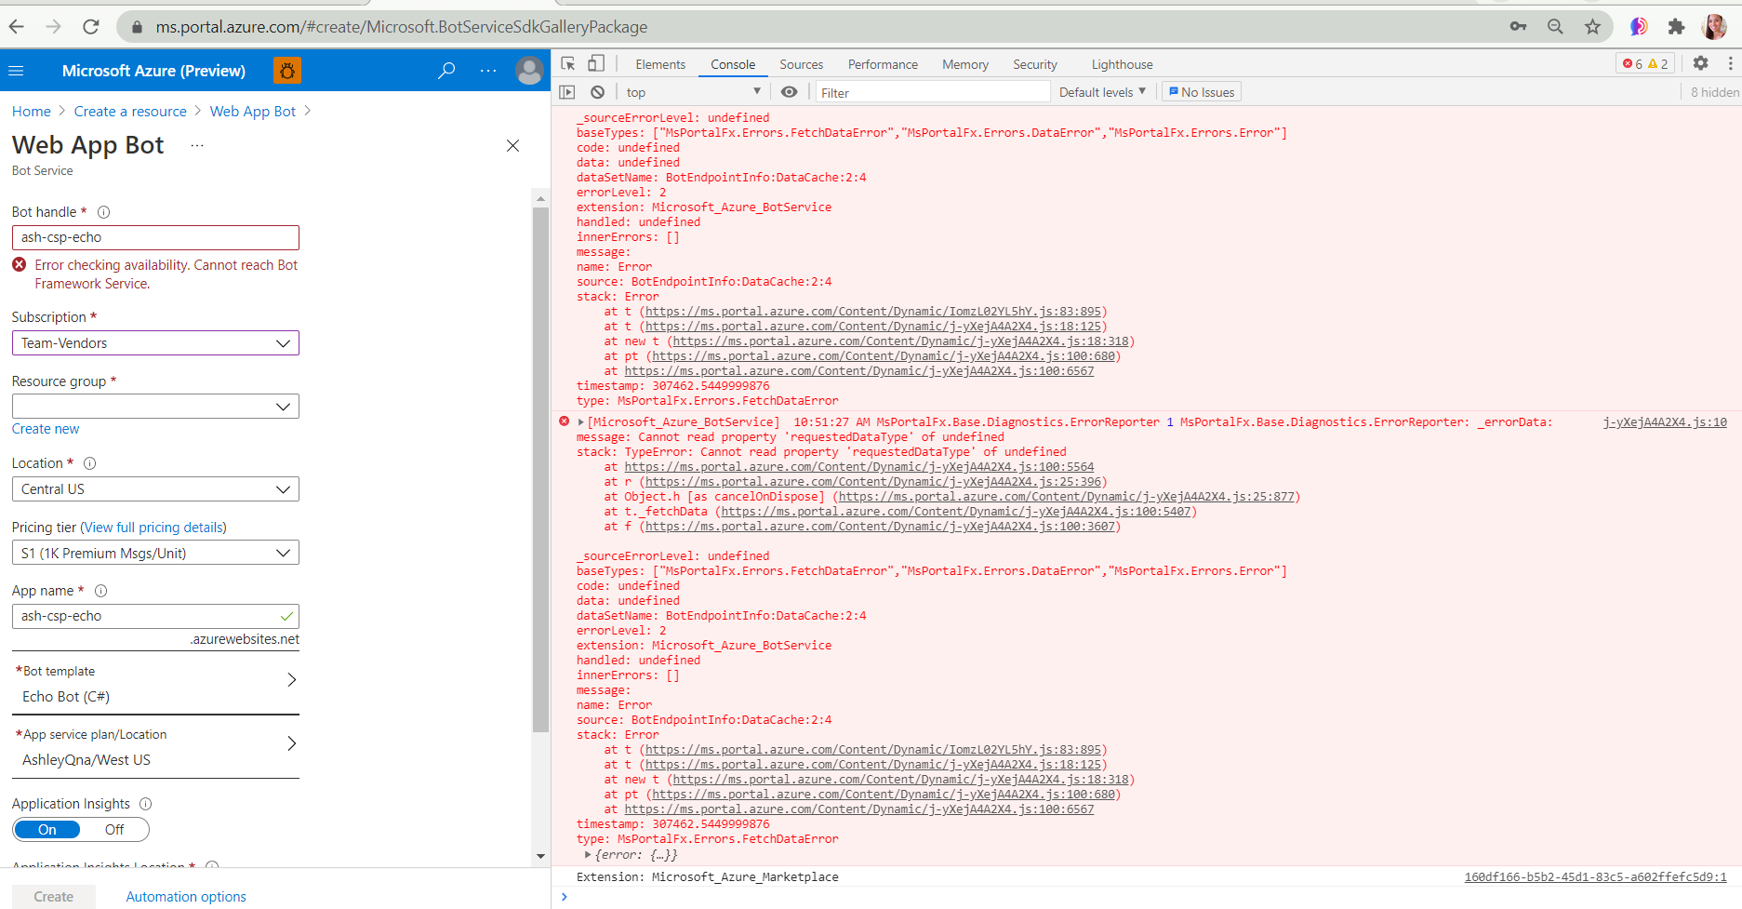The width and height of the screenshot is (1742, 909).
Task: Switch to the Memory tab
Action: tap(964, 63)
